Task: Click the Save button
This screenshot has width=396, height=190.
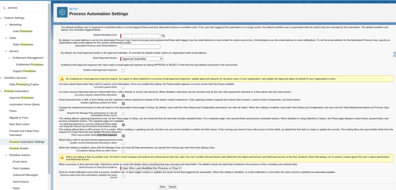Action: [x=162, y=187]
